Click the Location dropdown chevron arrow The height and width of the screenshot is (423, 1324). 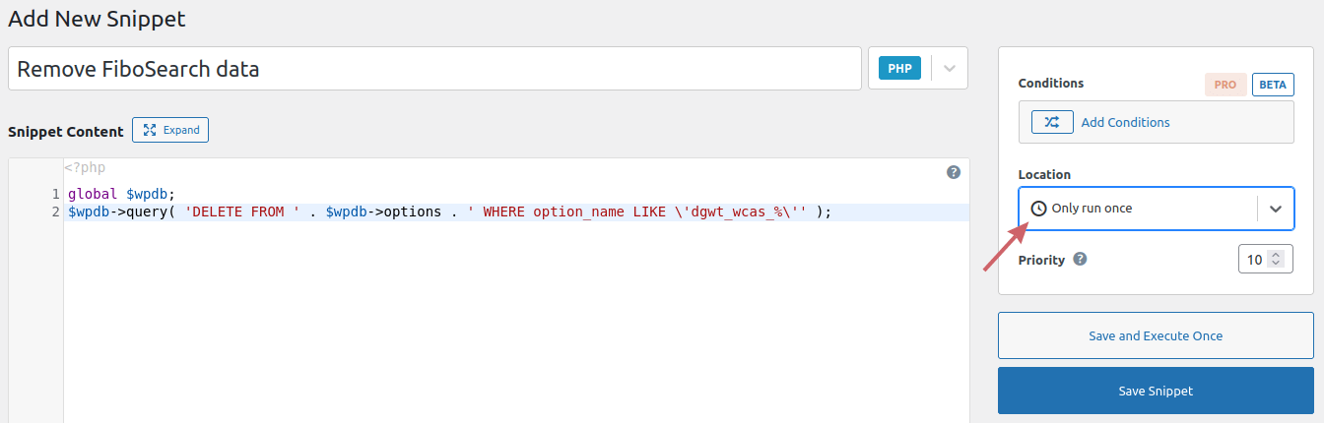[x=1276, y=209]
